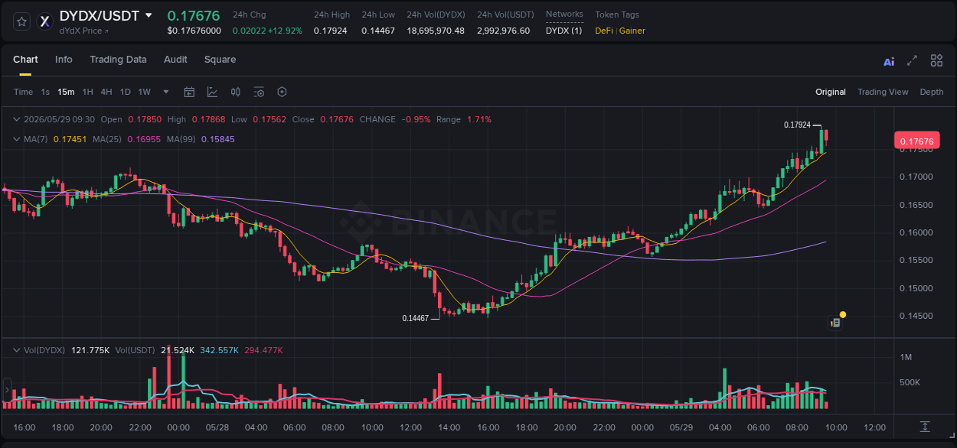Click the CHANGE -0.95% value
This screenshot has width=957, height=448.
click(416, 119)
